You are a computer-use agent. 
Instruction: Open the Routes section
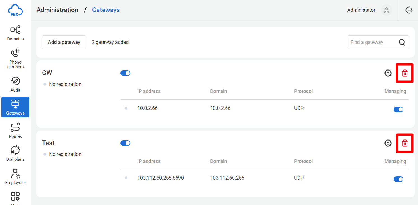(15, 131)
